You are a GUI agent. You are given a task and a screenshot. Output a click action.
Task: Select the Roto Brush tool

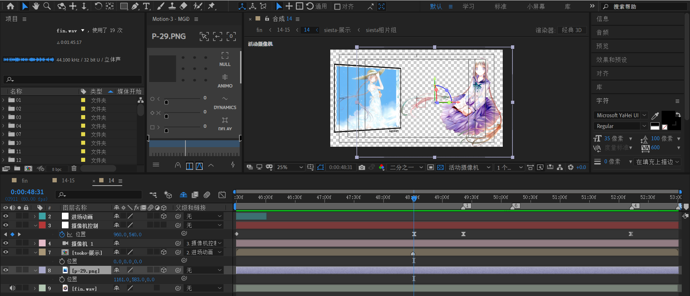coord(198,6)
